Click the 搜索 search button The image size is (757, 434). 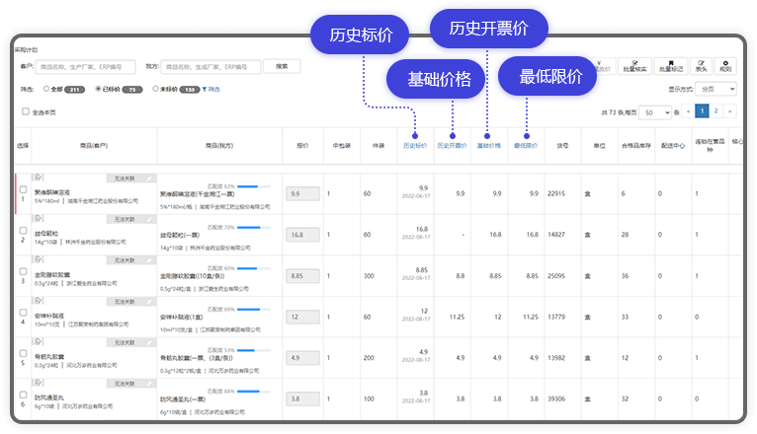coord(282,66)
